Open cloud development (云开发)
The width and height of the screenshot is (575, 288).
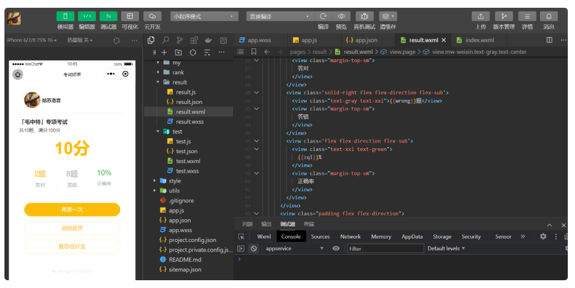[x=152, y=16]
